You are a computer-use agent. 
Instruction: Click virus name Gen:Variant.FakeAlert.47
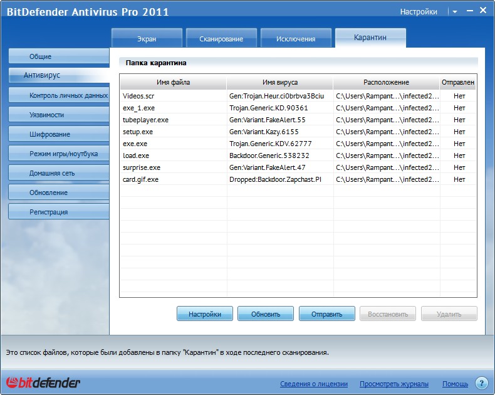pyautogui.click(x=268, y=167)
